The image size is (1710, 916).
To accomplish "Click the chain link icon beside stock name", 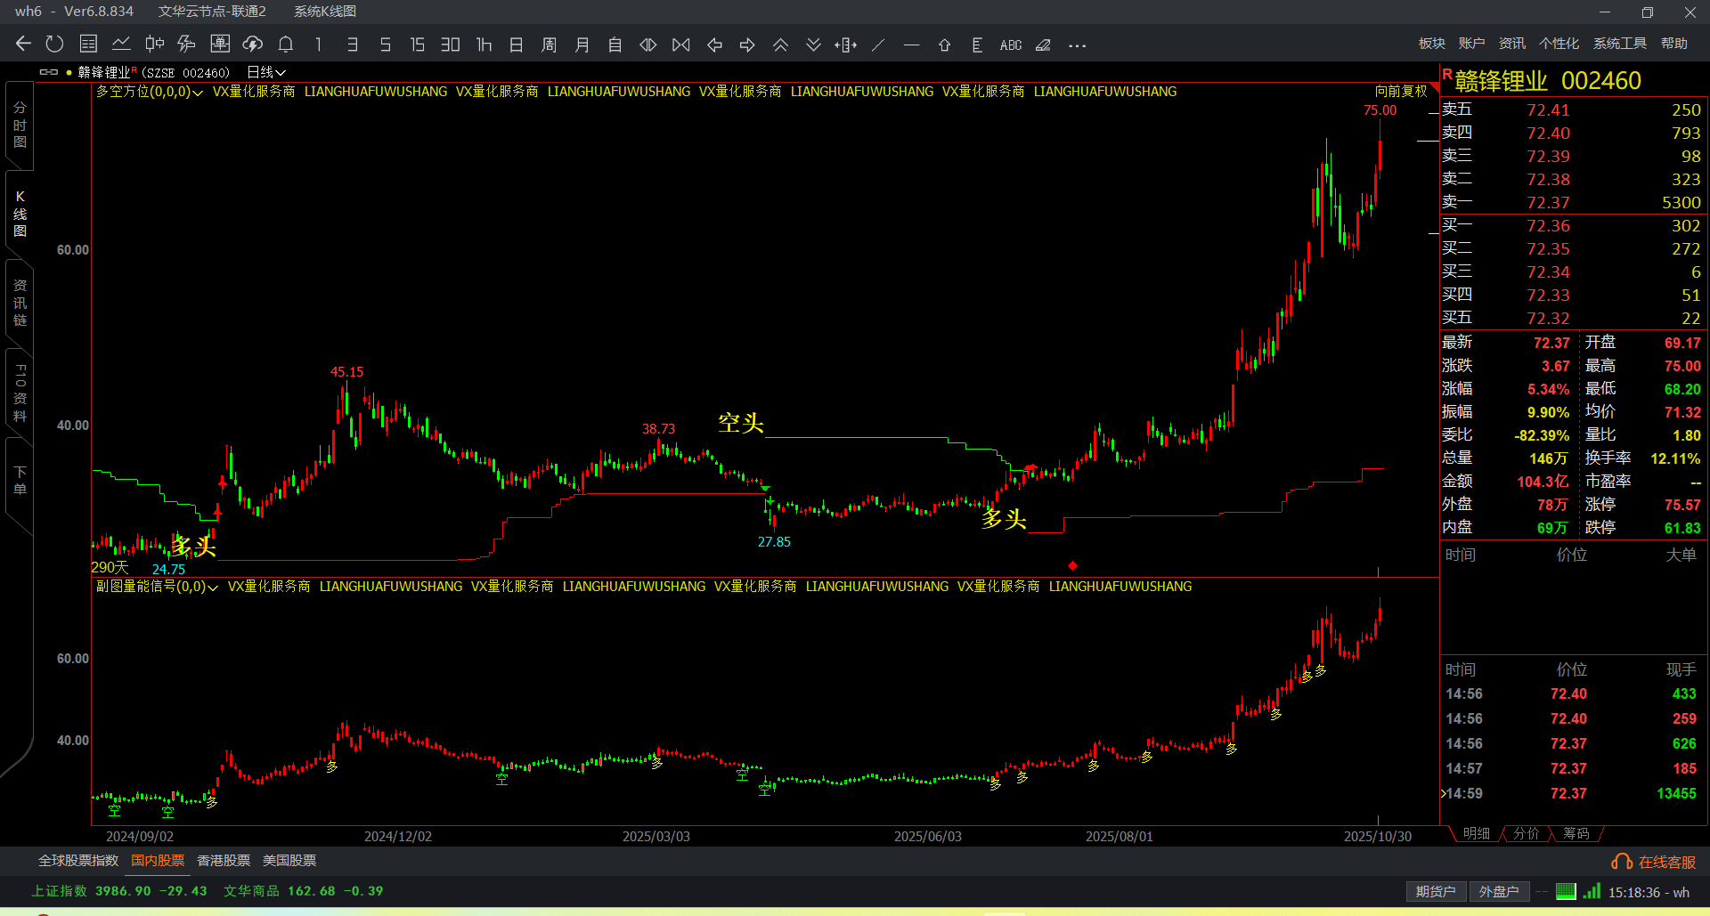I will 49,72.
